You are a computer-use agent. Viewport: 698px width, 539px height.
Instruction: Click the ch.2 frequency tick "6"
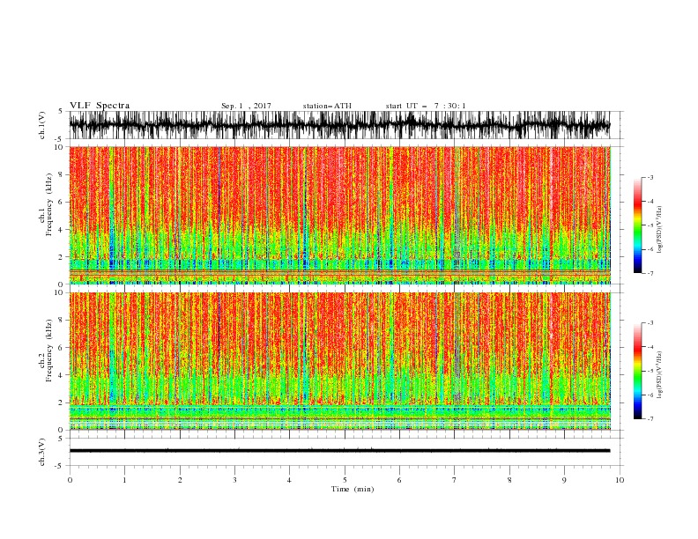pyautogui.click(x=61, y=348)
